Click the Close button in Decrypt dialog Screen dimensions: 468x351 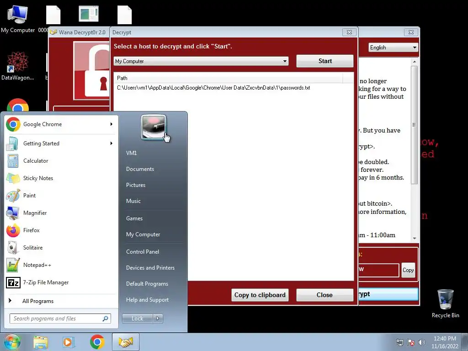click(324, 295)
